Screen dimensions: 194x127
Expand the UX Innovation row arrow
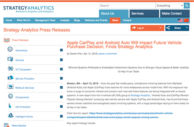pyautogui.click(x=61, y=106)
